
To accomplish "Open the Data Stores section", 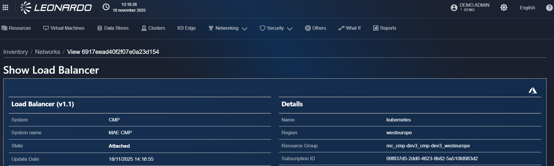I will (x=113, y=28).
